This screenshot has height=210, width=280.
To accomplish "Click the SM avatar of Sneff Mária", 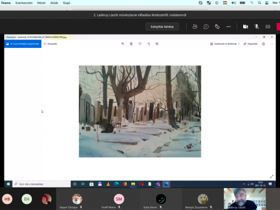I will [x=119, y=199].
